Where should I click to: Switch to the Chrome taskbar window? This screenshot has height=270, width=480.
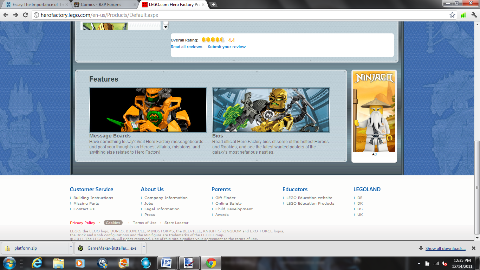(x=211, y=263)
